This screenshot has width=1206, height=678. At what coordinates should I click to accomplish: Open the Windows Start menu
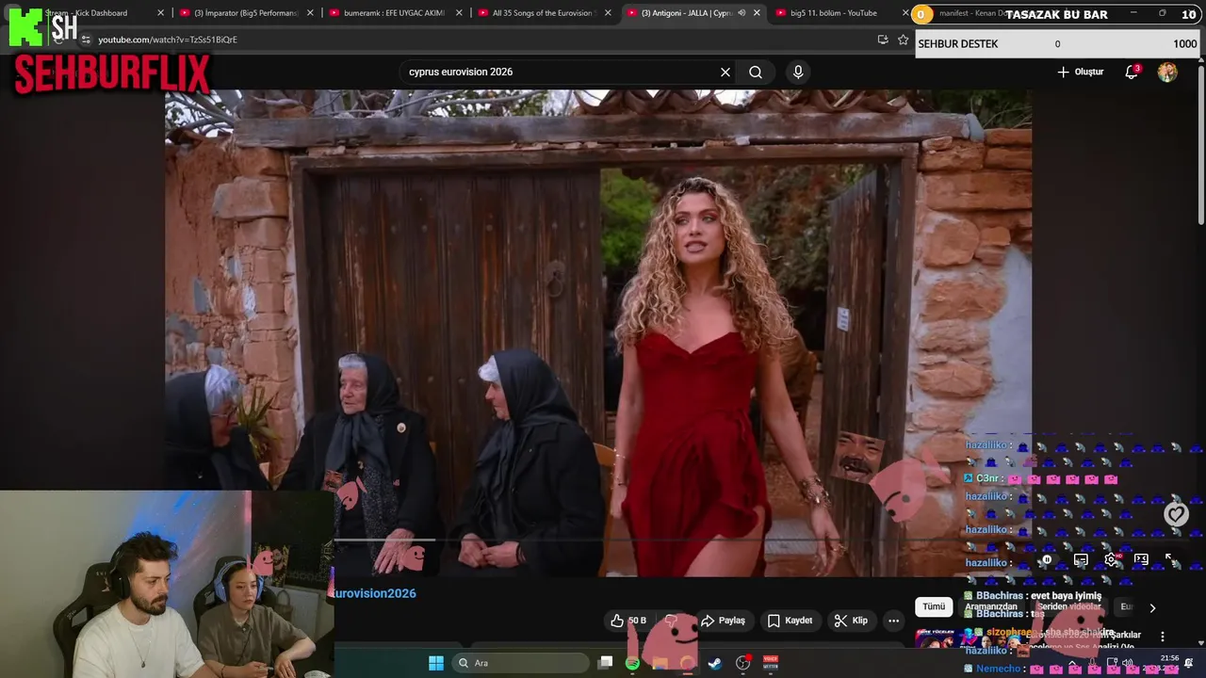pos(436,663)
